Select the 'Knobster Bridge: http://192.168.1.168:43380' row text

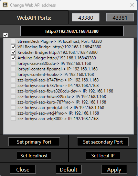(57, 52)
